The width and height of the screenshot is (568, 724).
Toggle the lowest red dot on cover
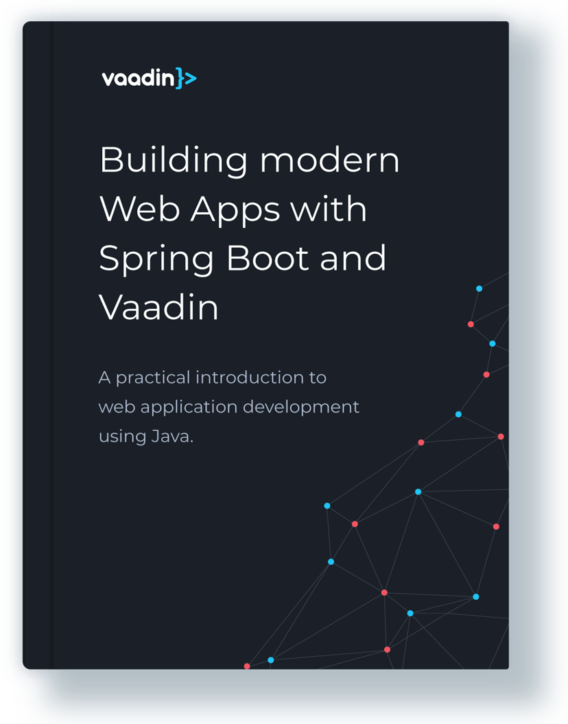coord(246,666)
